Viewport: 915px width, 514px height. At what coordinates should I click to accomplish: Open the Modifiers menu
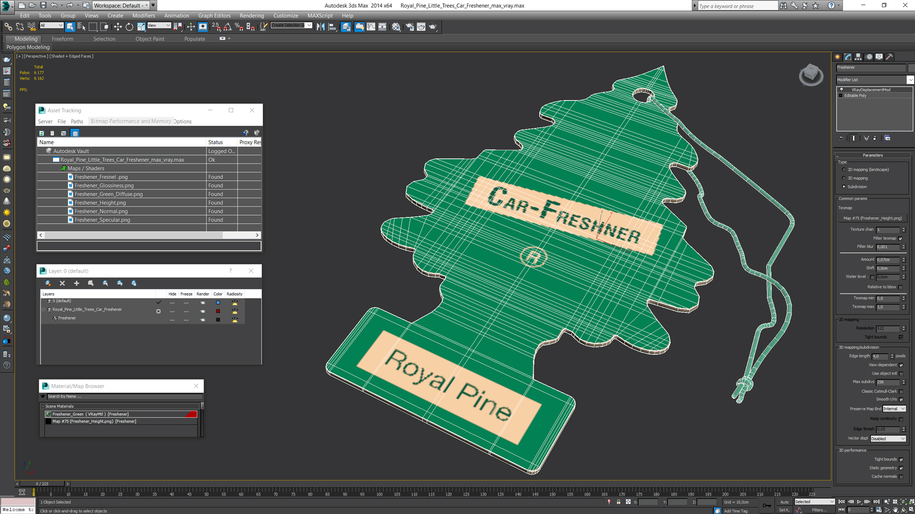143,16
